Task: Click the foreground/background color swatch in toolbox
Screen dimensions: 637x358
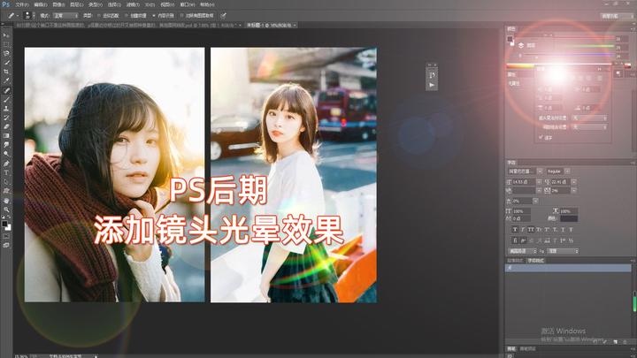Action: click(x=6, y=225)
